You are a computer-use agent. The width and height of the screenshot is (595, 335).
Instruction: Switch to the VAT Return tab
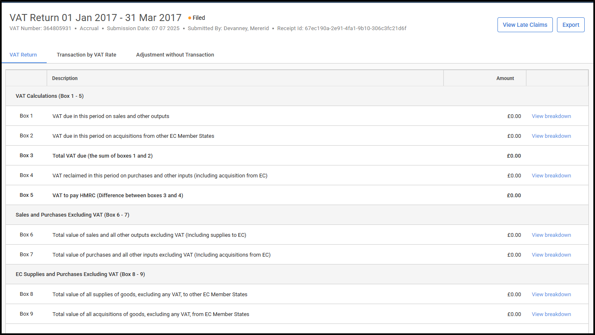23,54
